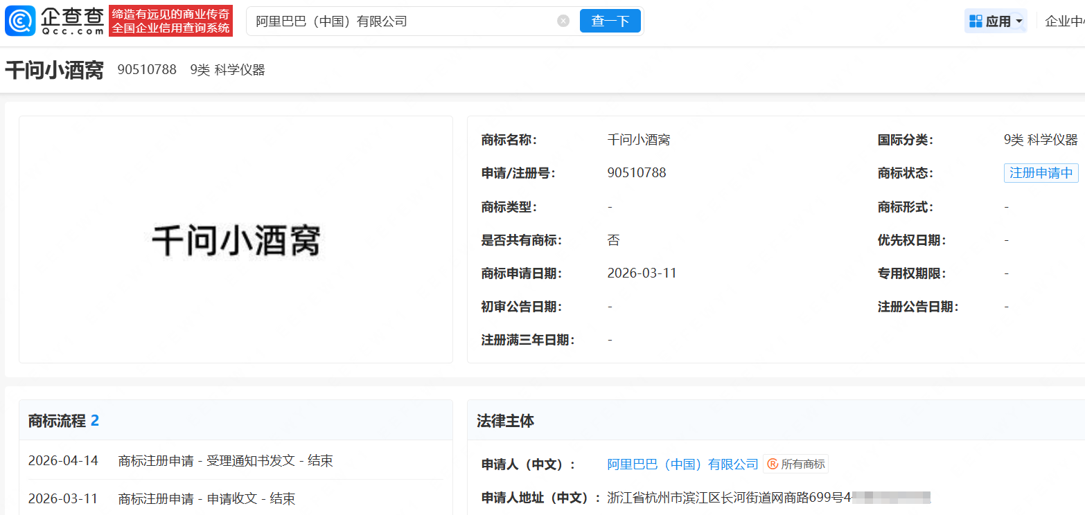Clear the search box with the x icon
Viewport: 1085px width, 515px height.
(x=563, y=21)
